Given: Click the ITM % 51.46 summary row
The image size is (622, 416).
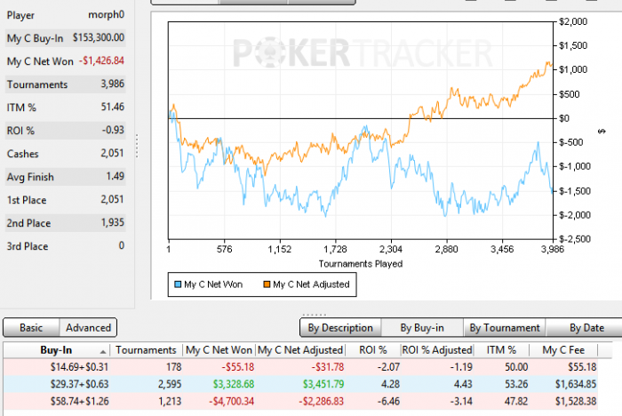Looking at the screenshot, I should pos(66,108).
